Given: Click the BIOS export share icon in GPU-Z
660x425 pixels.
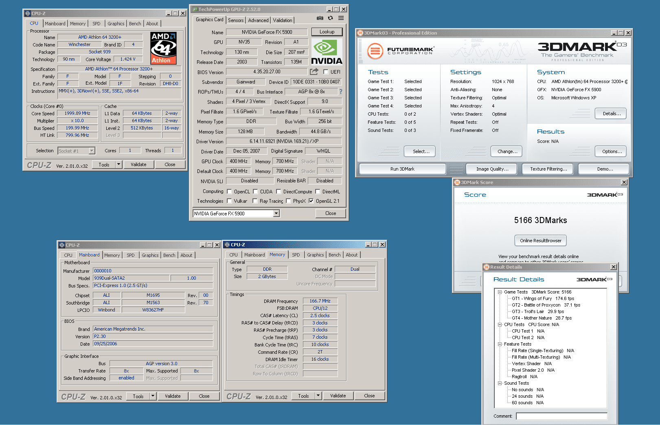Looking at the screenshot, I should pos(314,72).
